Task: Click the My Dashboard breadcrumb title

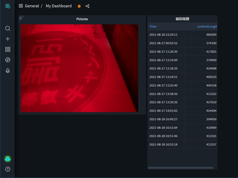Action: (x=58, y=6)
